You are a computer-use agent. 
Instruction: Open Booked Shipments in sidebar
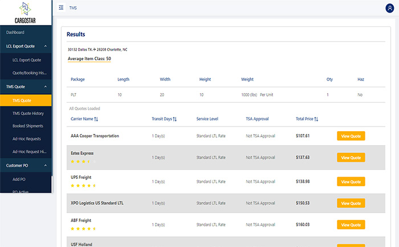[28, 126]
